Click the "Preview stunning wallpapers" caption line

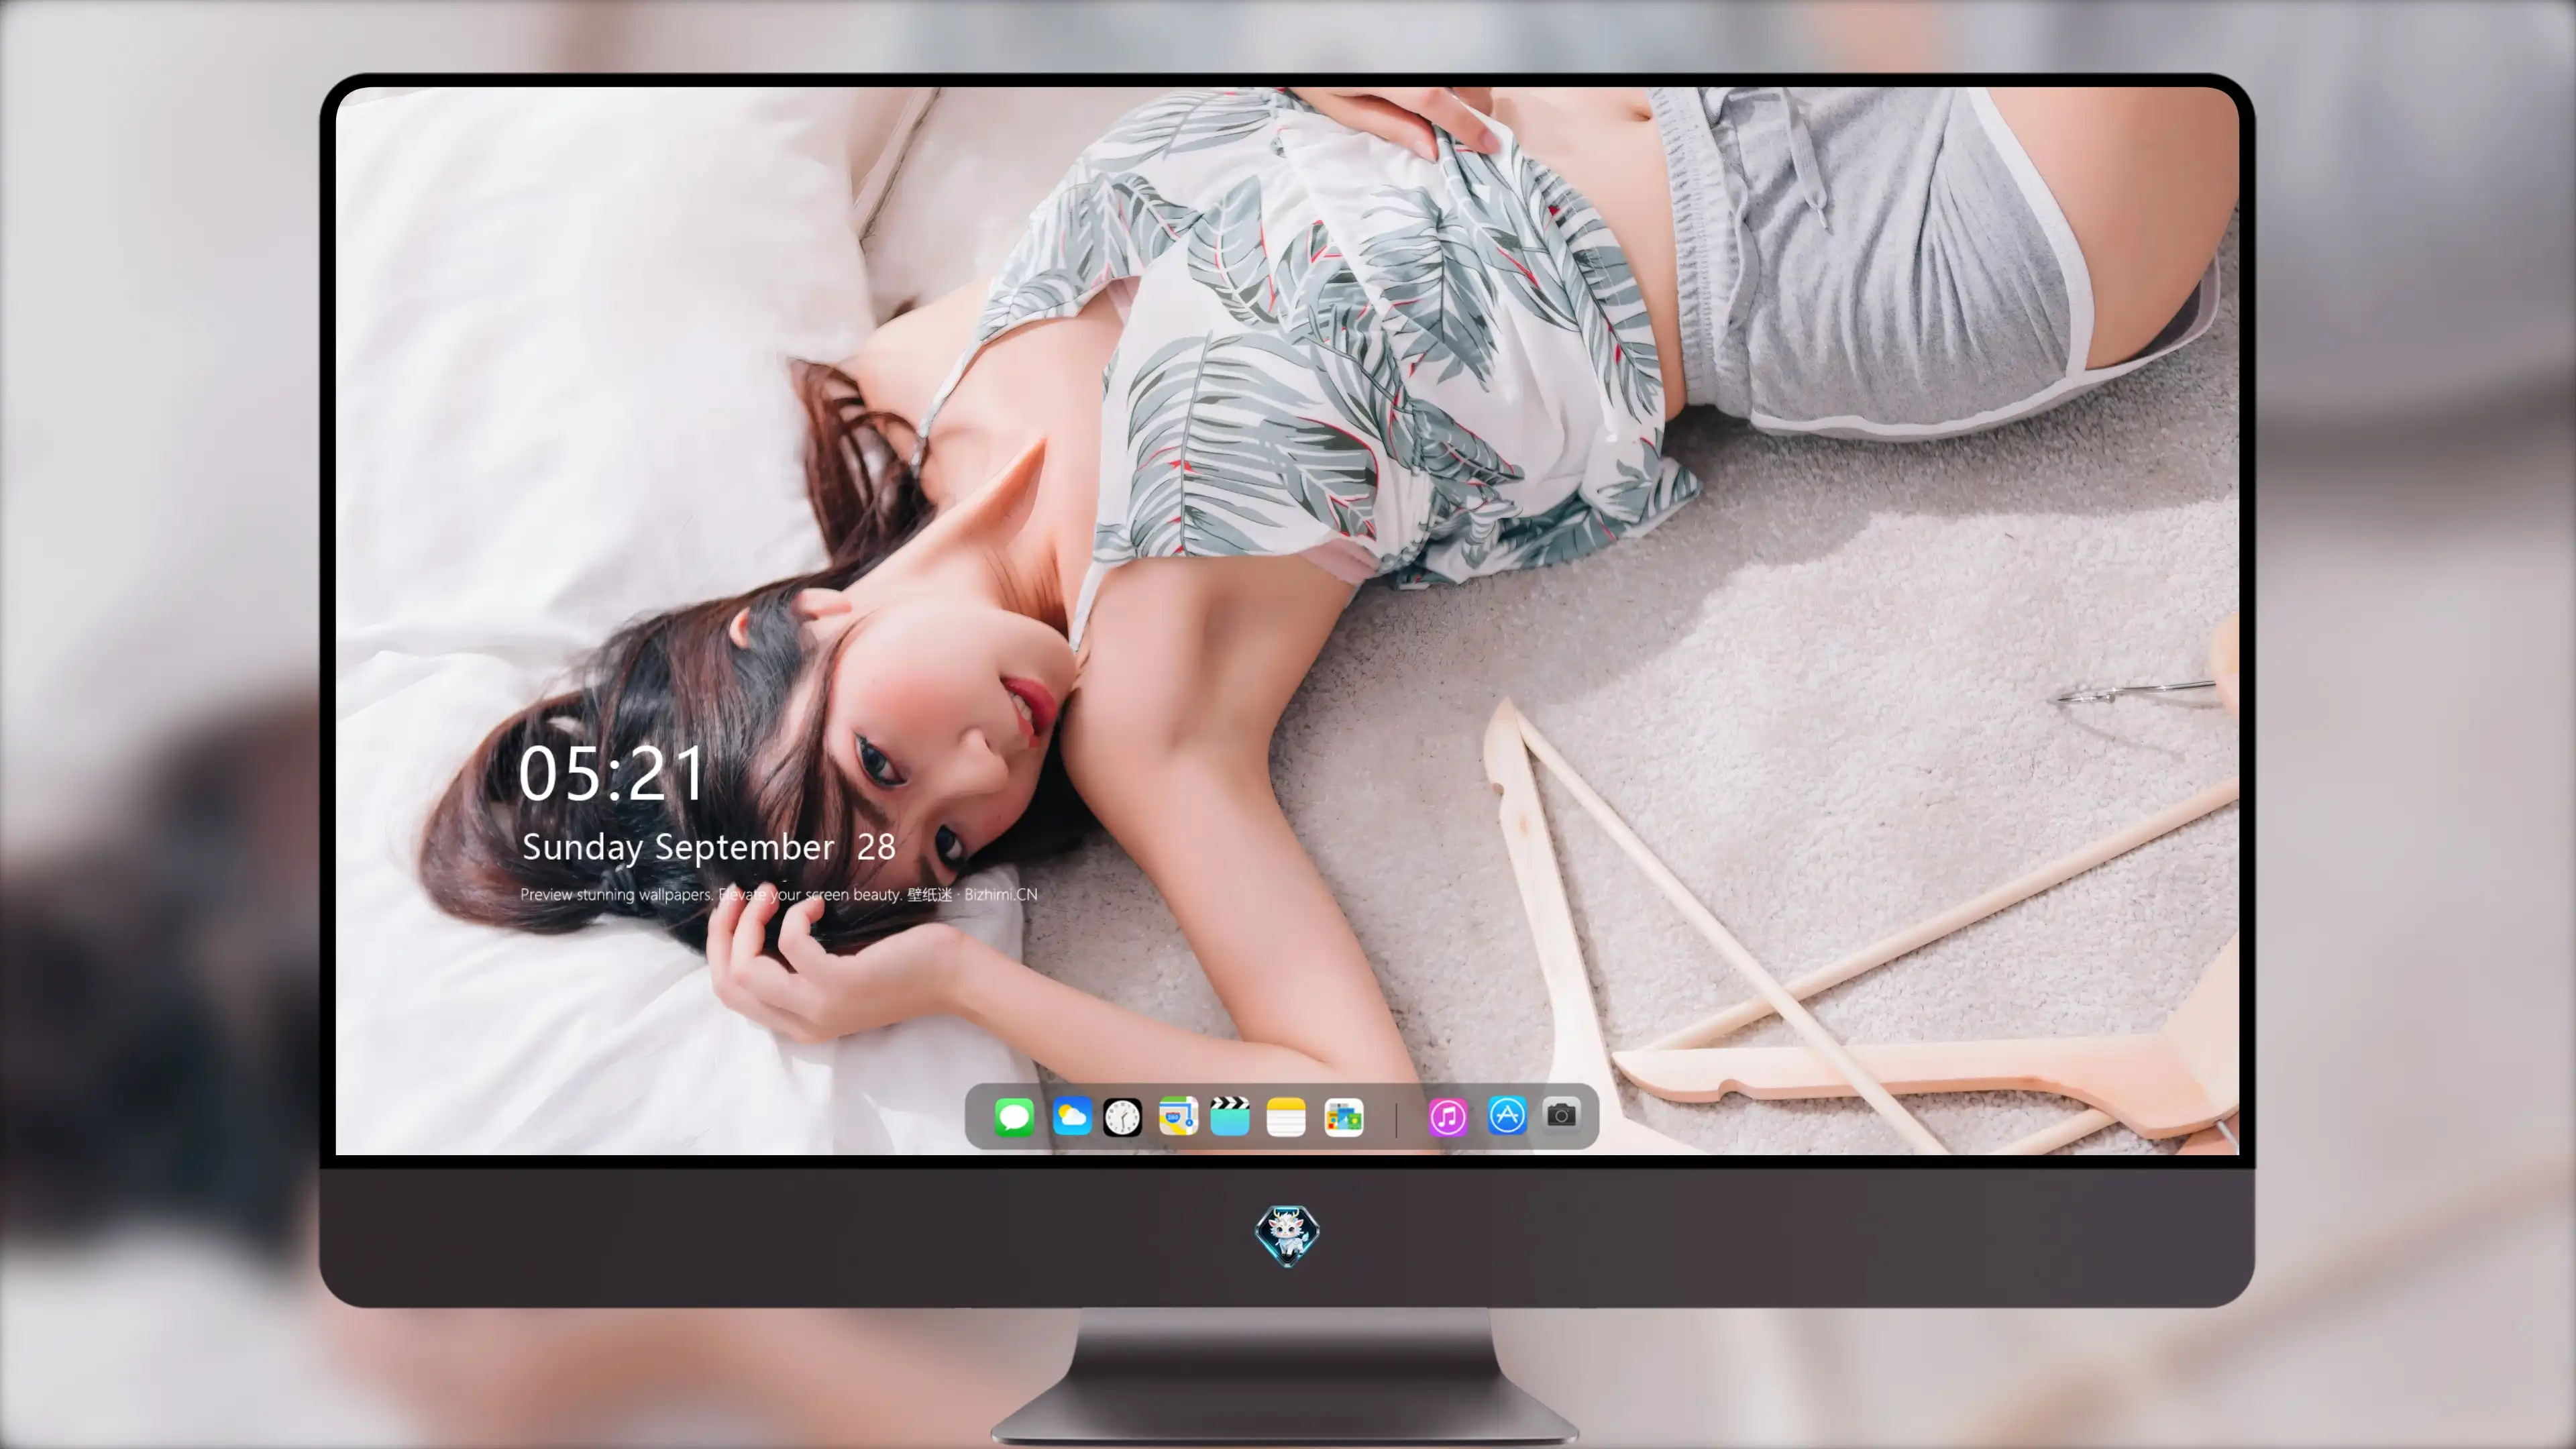(x=779, y=894)
